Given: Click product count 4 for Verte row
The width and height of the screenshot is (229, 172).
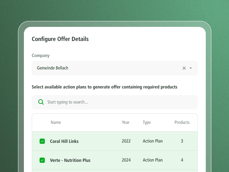Looking at the screenshot, I should tap(182, 160).
